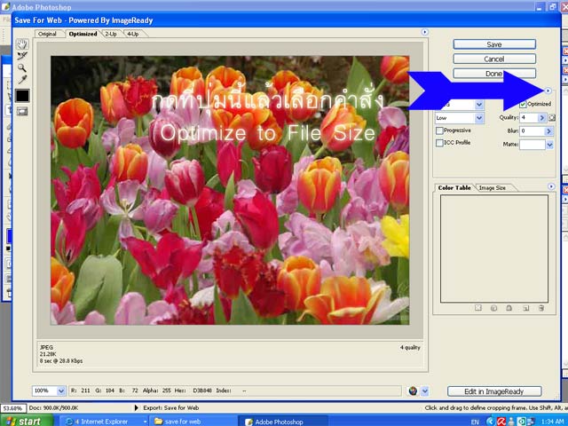This screenshot has height=426, width=568.
Task: Open the 100% zoom level dropdown
Action: pyautogui.click(x=61, y=390)
